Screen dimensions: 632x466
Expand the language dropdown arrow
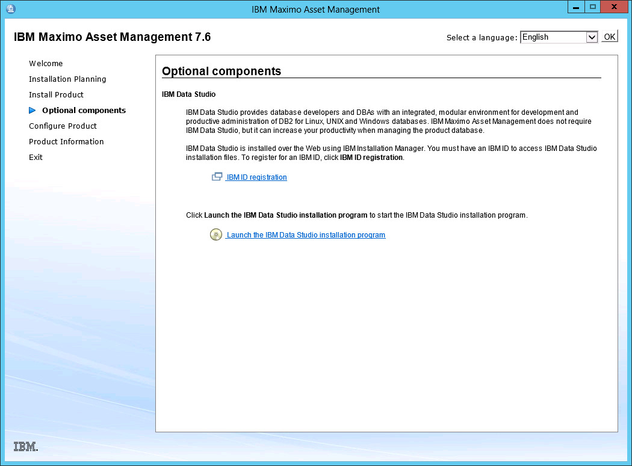591,37
